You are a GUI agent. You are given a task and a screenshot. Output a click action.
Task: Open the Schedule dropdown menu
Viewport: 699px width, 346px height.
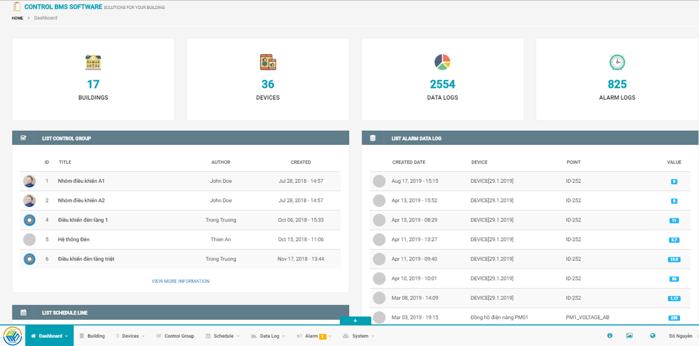click(x=223, y=336)
